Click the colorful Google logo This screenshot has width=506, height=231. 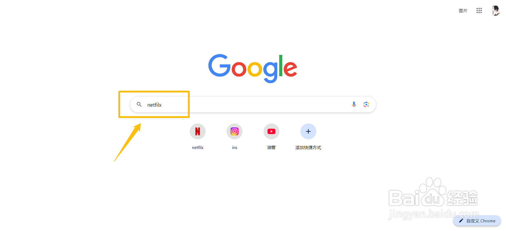253,68
